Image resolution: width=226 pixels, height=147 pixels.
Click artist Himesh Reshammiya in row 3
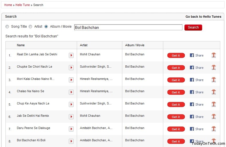click(x=96, y=79)
